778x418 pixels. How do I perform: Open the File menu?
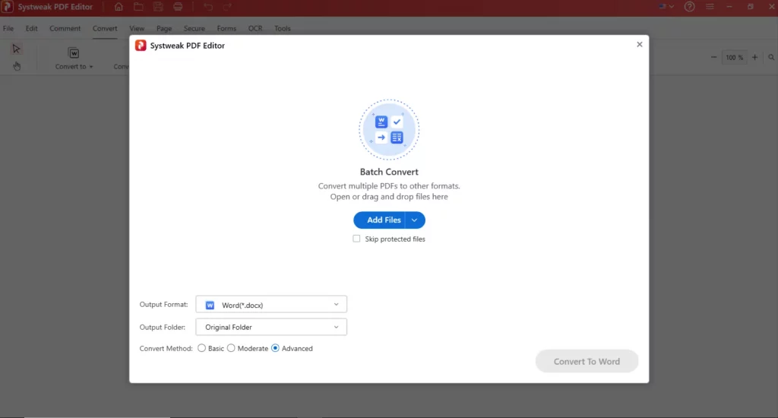8,28
